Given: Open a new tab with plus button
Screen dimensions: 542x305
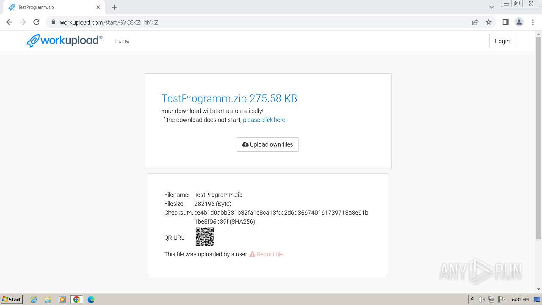Looking at the screenshot, I should coord(114,7).
